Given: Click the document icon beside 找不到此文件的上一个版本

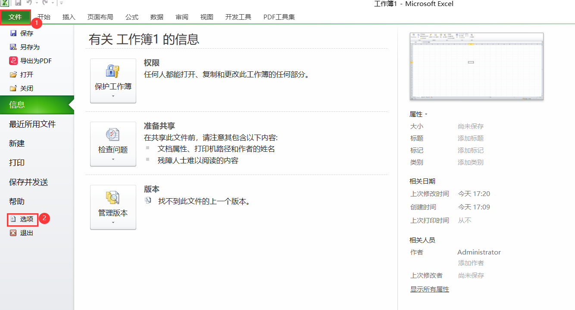Looking at the screenshot, I should 148,200.
